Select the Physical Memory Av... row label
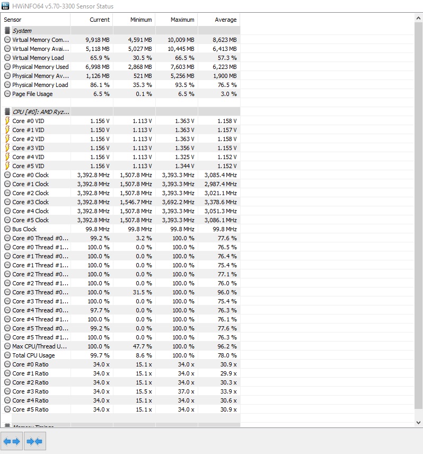Image resolution: width=423 pixels, height=454 pixels. (40, 75)
